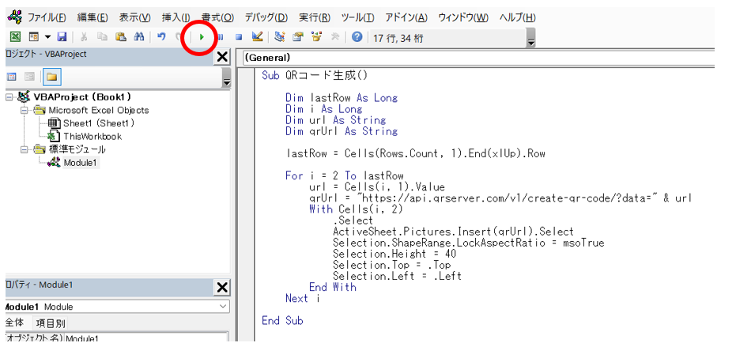Click the Paste clipboard icon
736x358 pixels.
pyautogui.click(x=121, y=37)
